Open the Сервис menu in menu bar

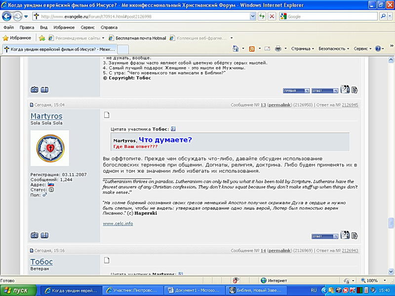tap(87, 28)
